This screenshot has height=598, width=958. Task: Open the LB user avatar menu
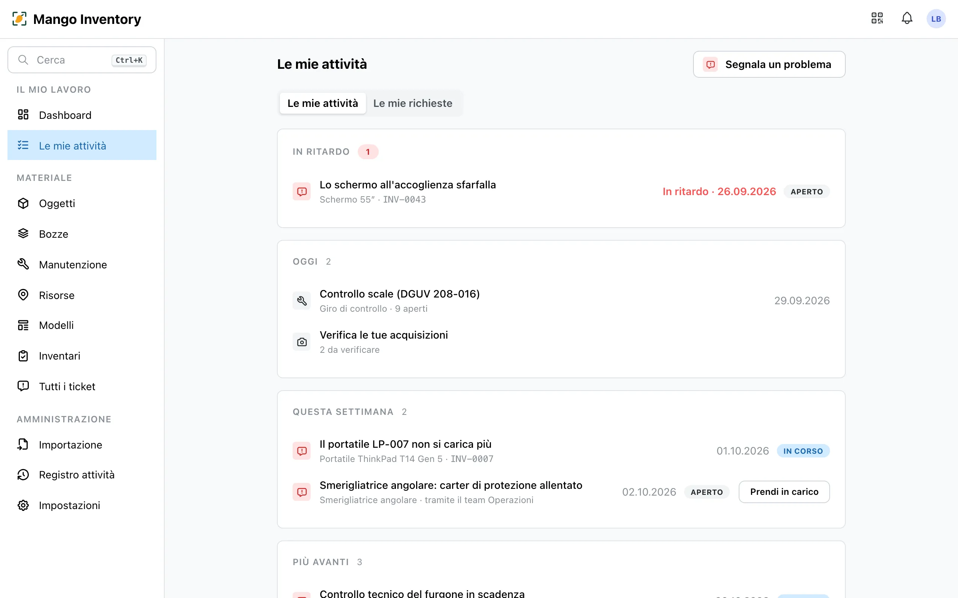click(x=936, y=19)
